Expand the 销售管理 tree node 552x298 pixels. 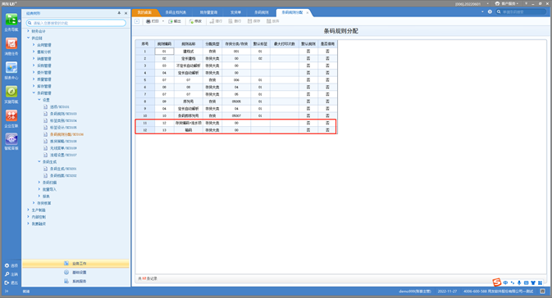tap(34, 59)
